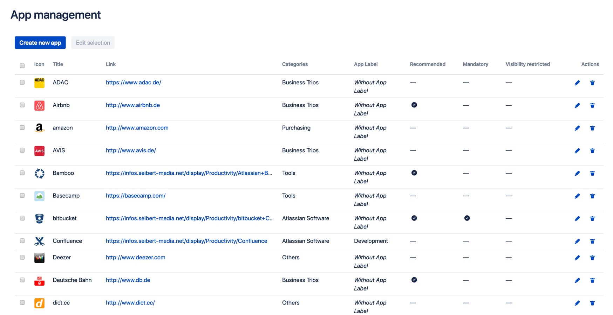Click the Bamboo app icon
Screen dimensions: 613x315
(39, 173)
